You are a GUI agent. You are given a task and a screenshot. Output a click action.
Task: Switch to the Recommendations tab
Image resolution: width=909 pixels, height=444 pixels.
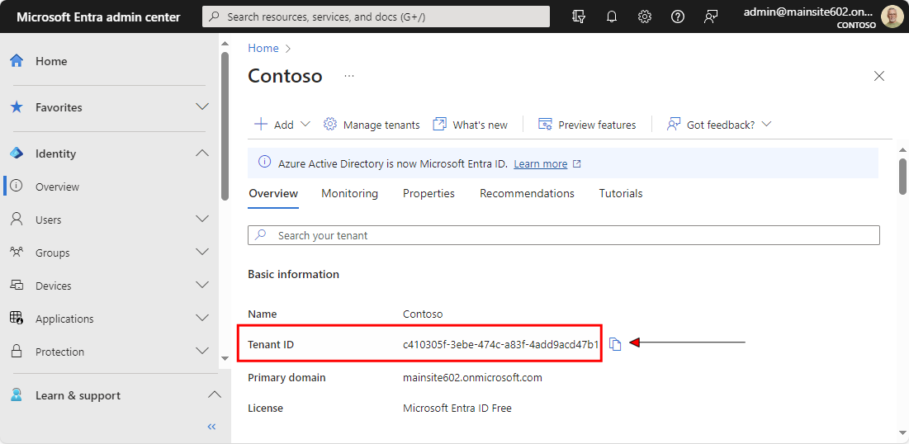point(527,194)
